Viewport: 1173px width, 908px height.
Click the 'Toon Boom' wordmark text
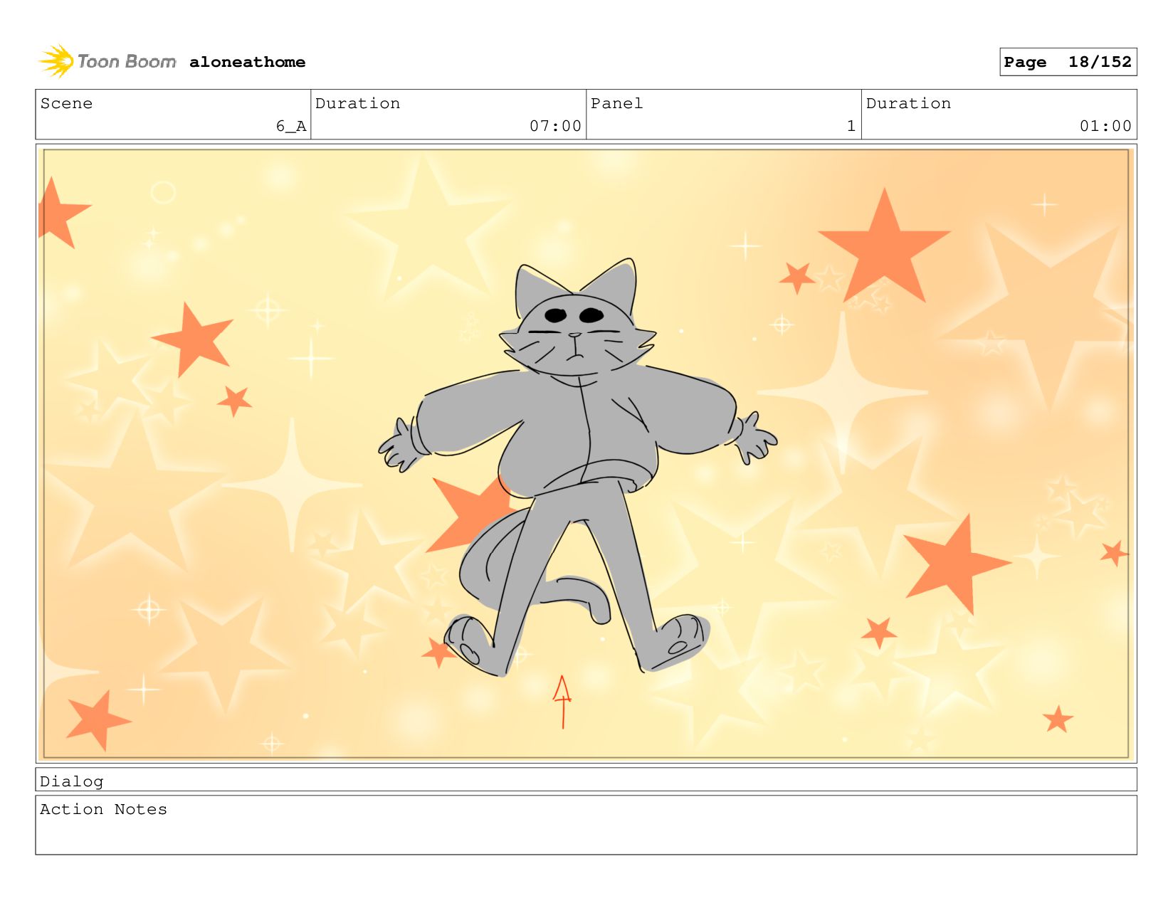click(x=127, y=62)
